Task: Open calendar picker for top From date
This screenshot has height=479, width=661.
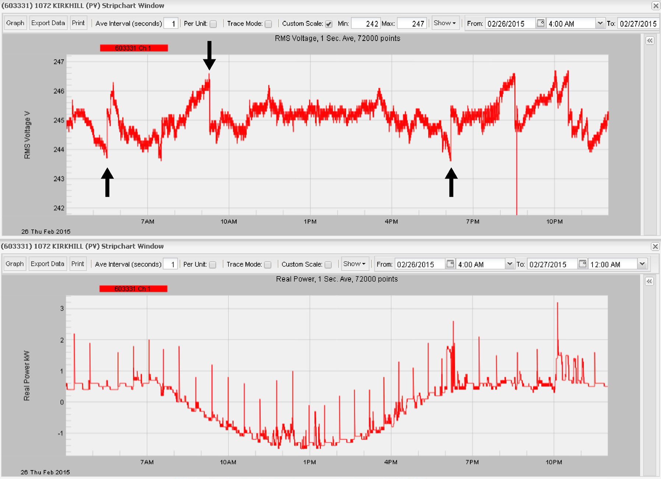Action: [541, 23]
